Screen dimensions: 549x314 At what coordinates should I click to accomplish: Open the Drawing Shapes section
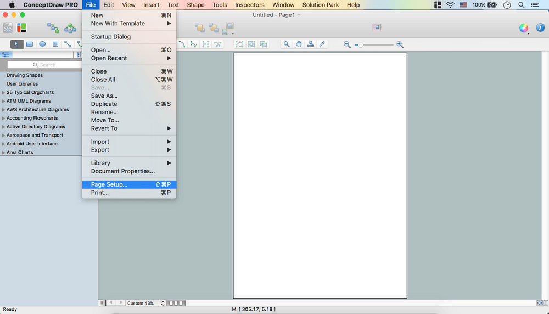tap(25, 75)
